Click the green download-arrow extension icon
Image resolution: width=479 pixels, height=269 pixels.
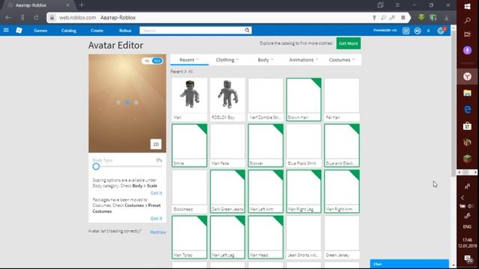coord(421,17)
